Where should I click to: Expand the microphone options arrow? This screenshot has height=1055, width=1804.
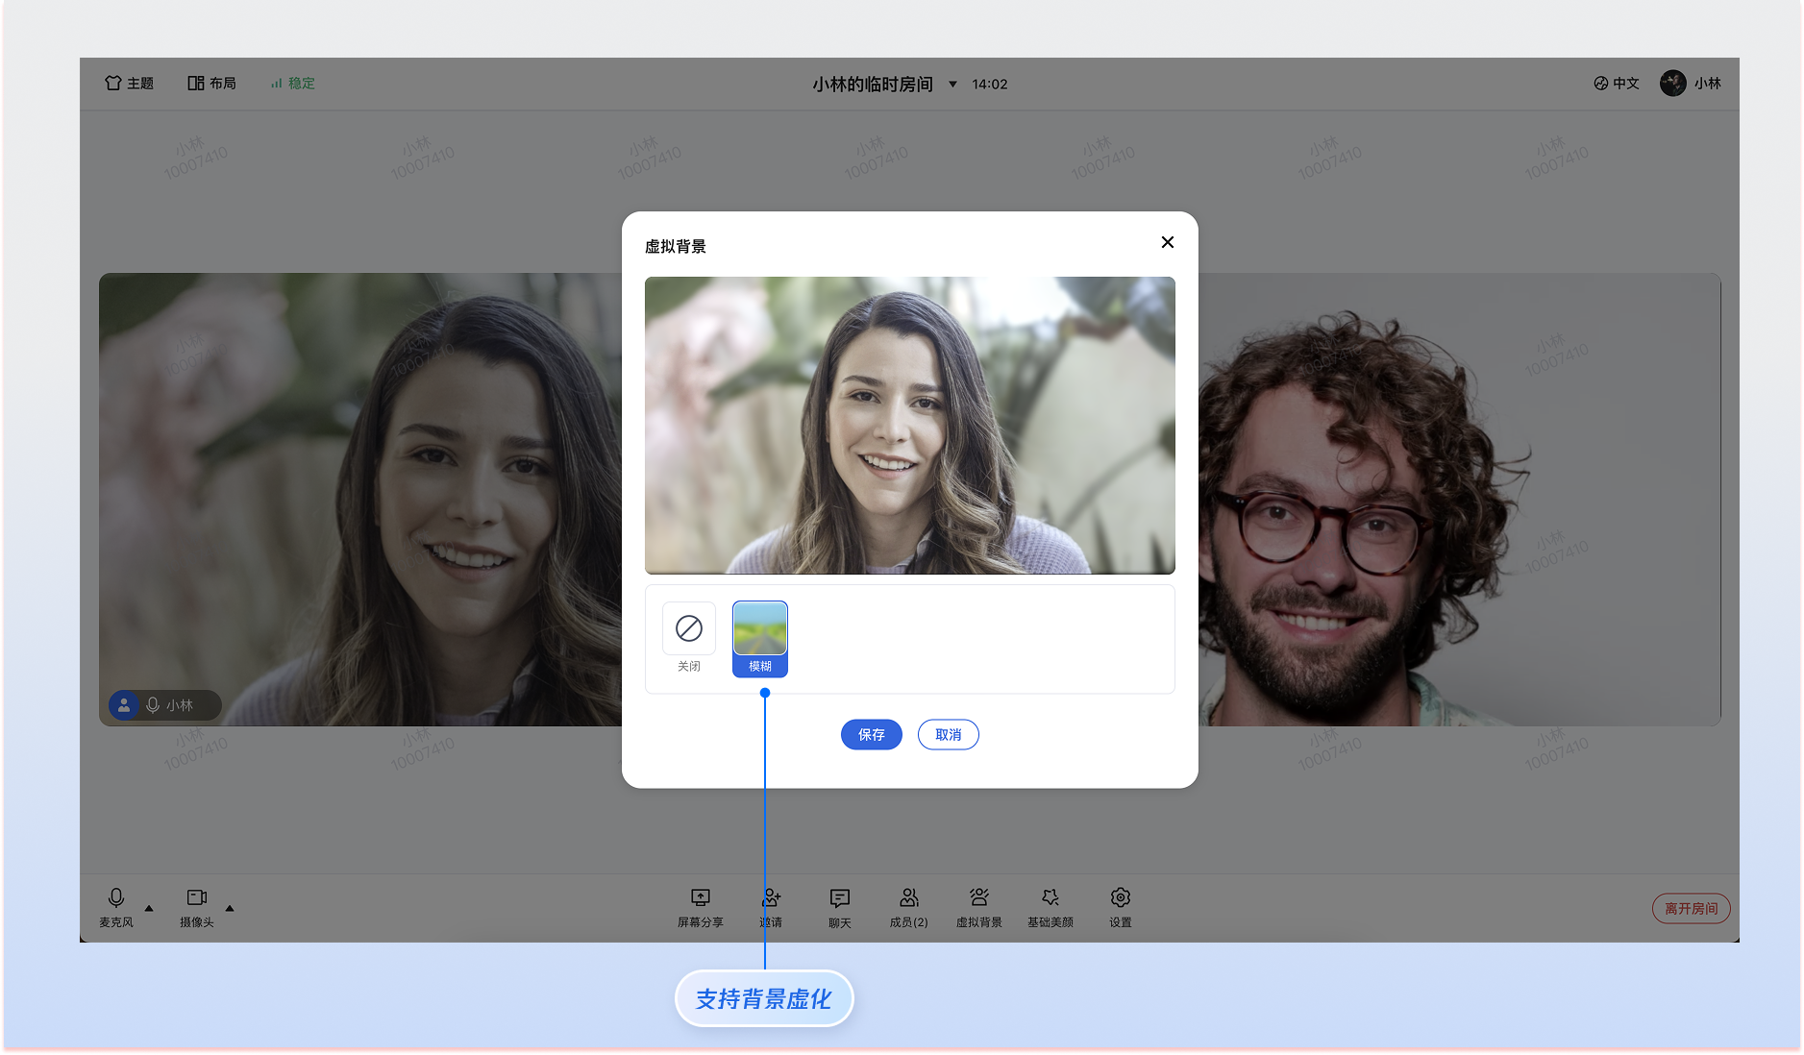point(149,908)
